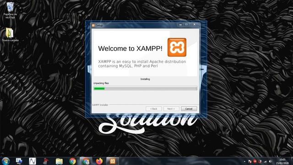Click the Show desktop strip at taskbar end
Screen dimensions: 293x165
click(292, 161)
